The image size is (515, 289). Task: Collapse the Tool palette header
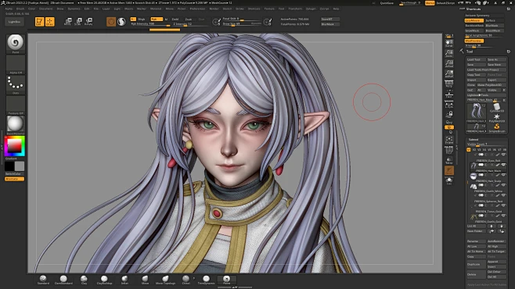pos(470,52)
